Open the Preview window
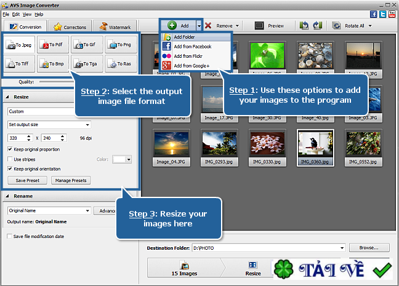This screenshot has height=286, width=399. click(x=269, y=26)
